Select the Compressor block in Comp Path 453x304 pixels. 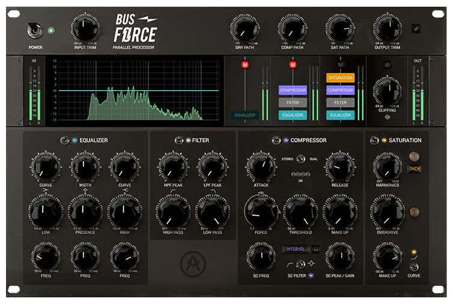293,90
